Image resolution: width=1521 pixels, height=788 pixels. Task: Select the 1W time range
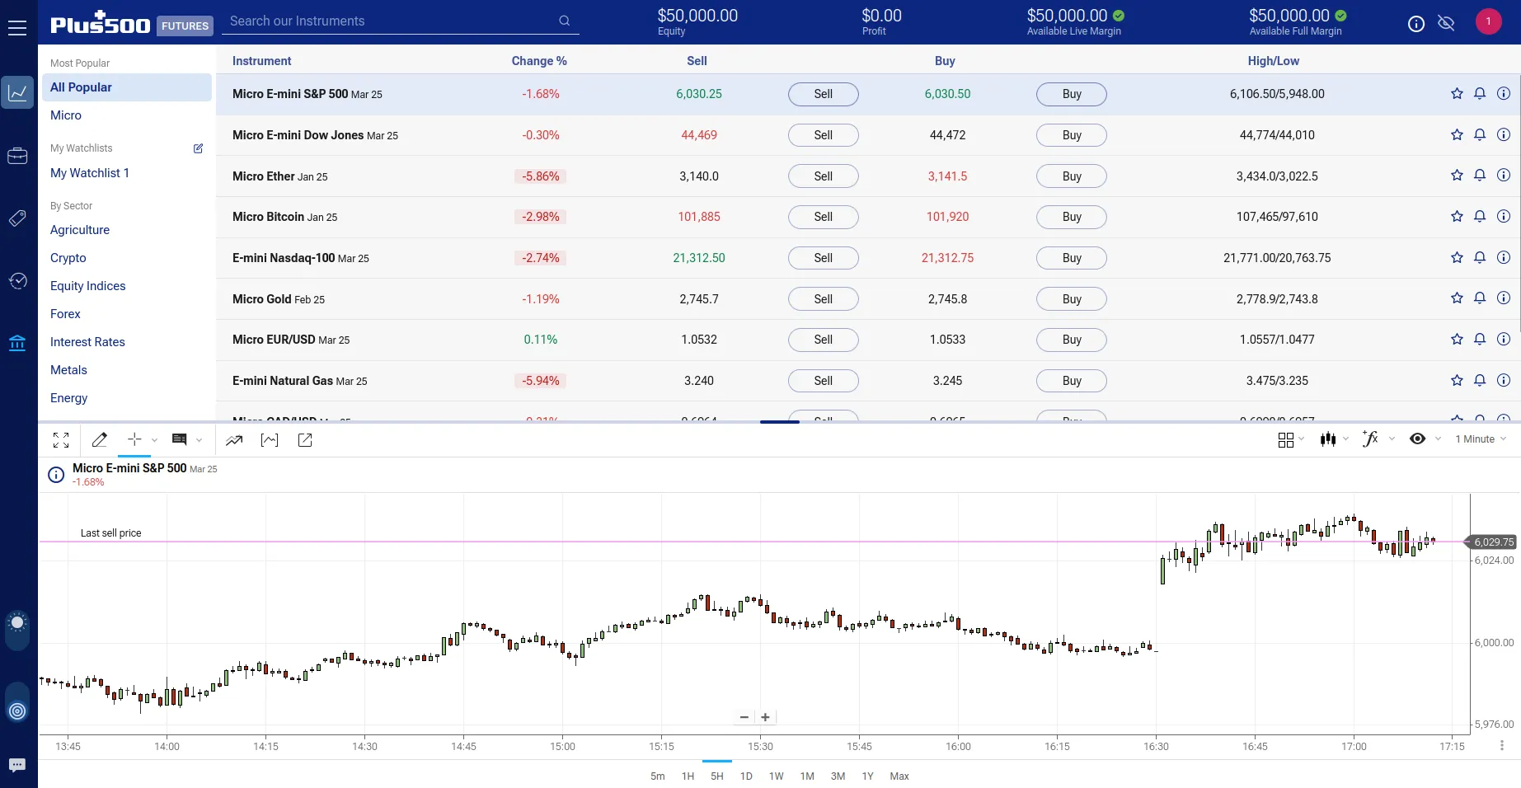click(776, 776)
